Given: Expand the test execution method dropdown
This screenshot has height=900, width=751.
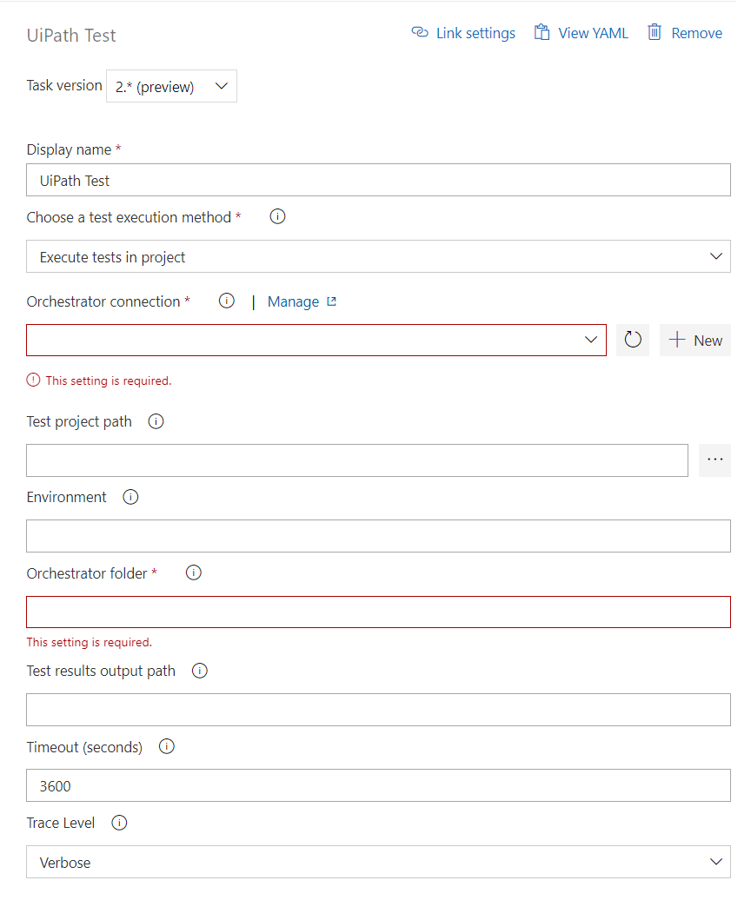Looking at the screenshot, I should (378, 256).
